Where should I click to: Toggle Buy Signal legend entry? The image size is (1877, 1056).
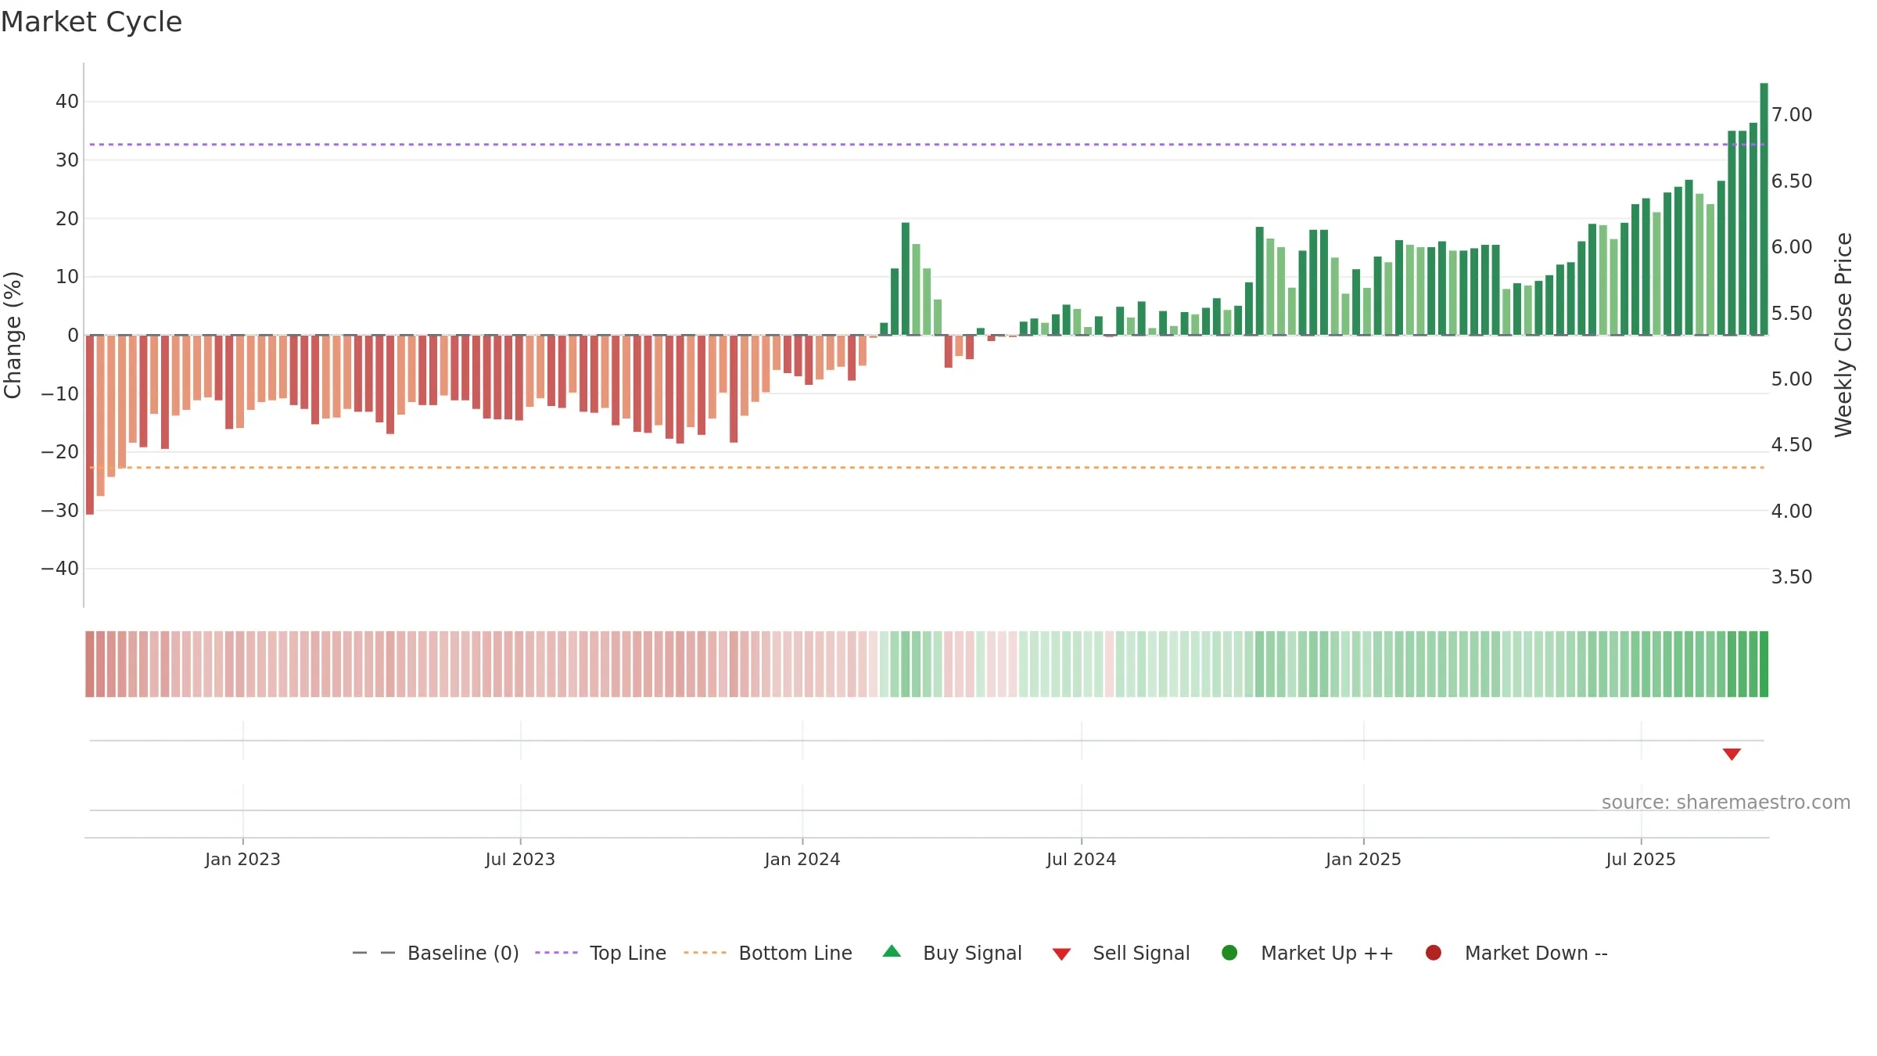[x=952, y=953]
